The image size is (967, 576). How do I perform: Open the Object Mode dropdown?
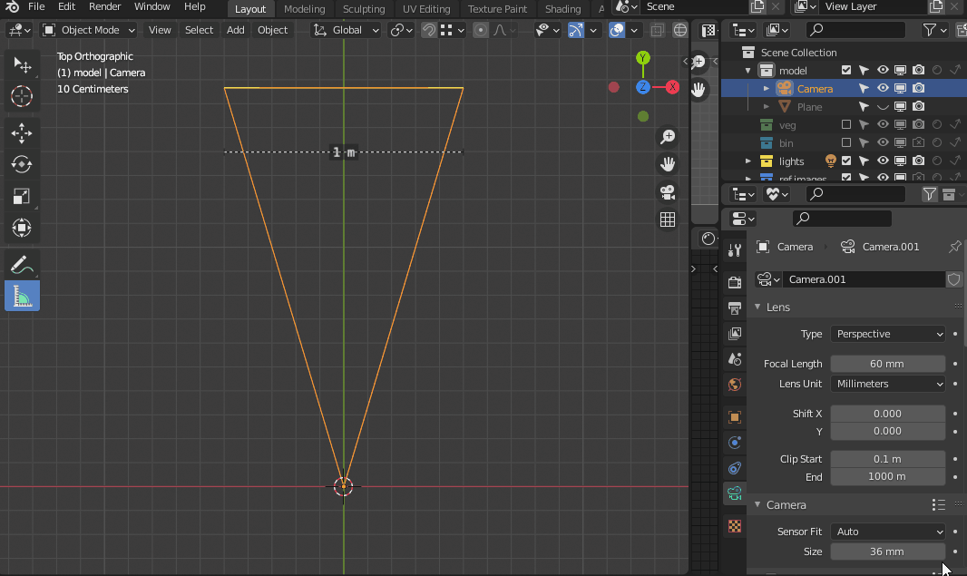(x=88, y=30)
